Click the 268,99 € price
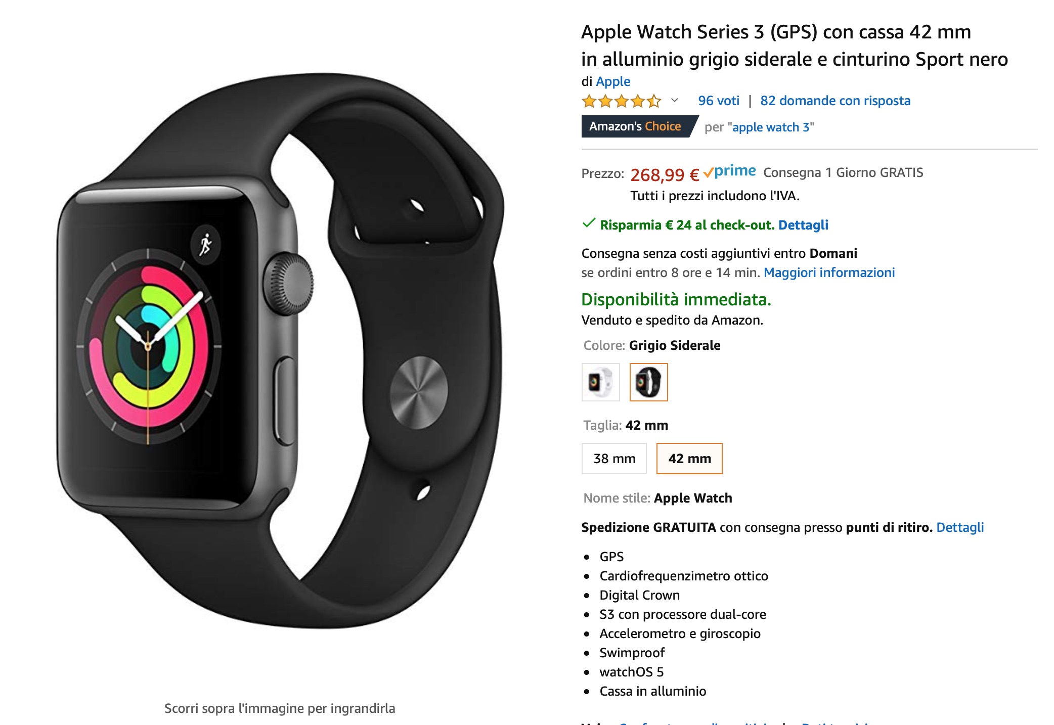 click(x=665, y=175)
